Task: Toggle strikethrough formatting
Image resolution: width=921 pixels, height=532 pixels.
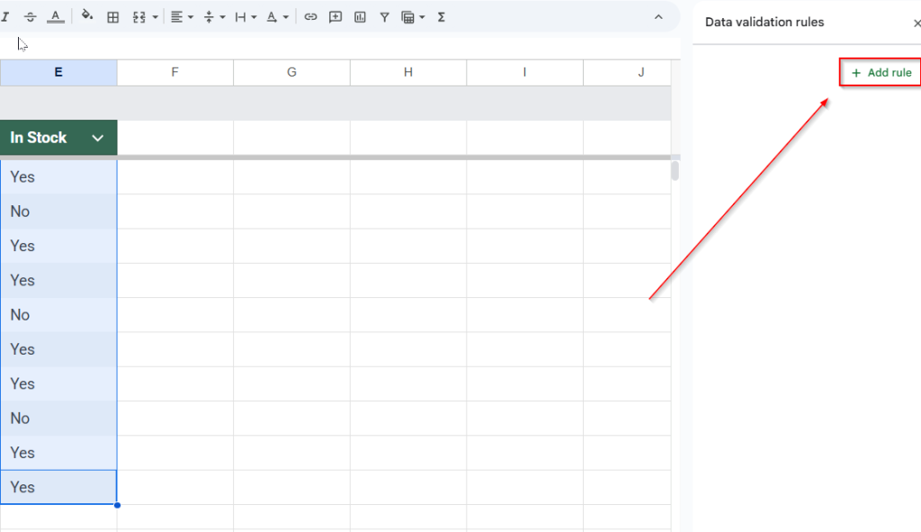Action: point(30,16)
